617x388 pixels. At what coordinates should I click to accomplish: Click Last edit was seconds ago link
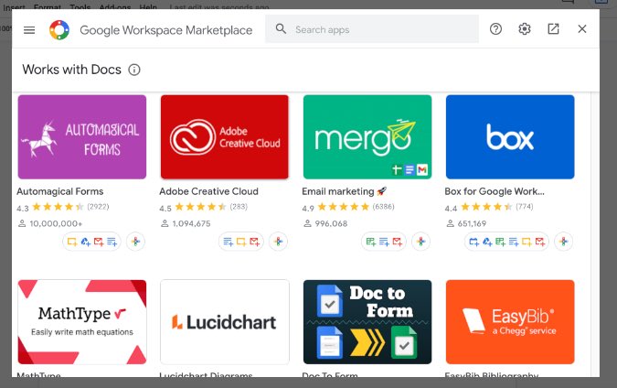pos(219,7)
